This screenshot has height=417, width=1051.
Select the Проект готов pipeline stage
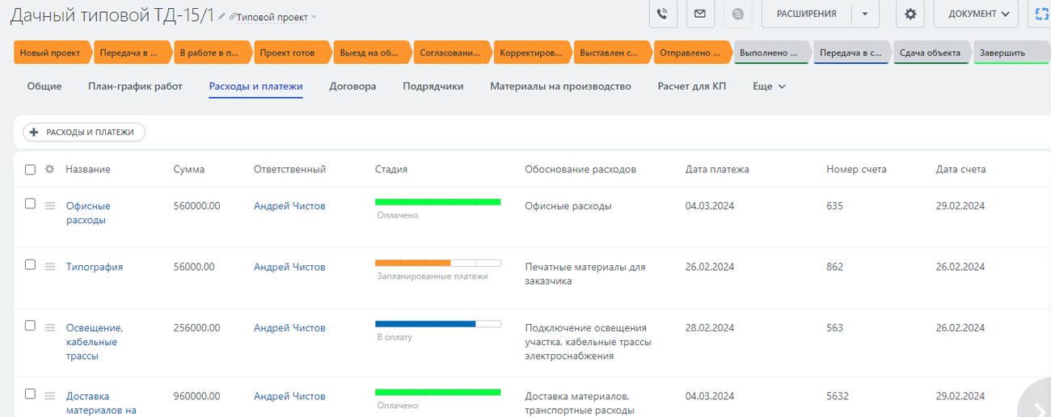point(287,53)
